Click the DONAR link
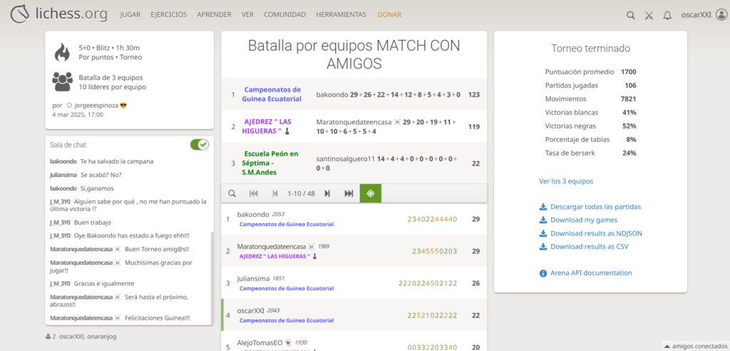 pyautogui.click(x=390, y=15)
